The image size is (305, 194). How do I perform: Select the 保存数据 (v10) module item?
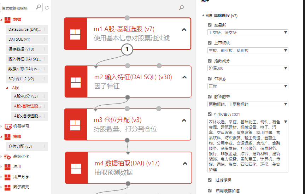point(21,49)
